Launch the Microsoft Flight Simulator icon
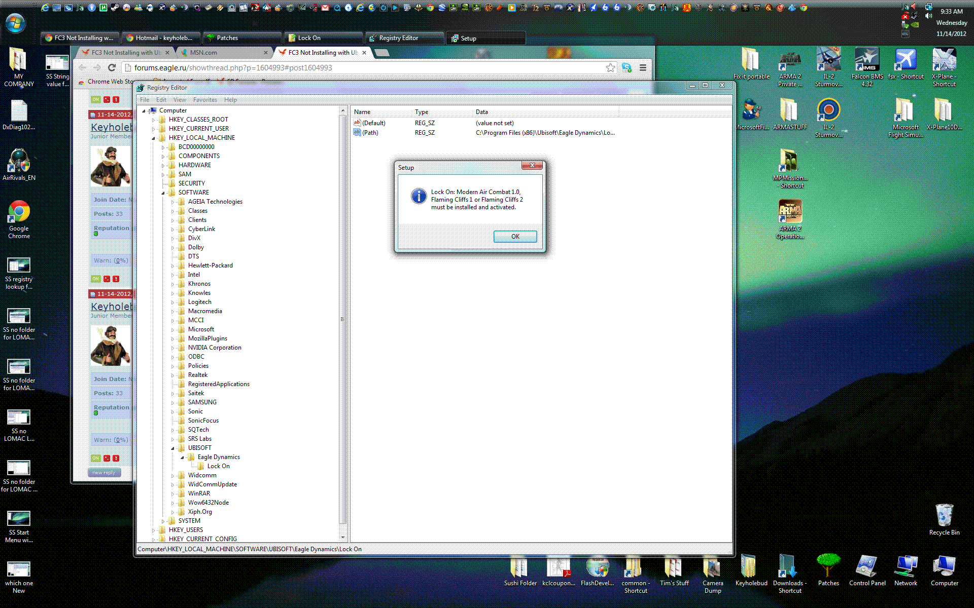The width and height of the screenshot is (974, 608). point(906,118)
